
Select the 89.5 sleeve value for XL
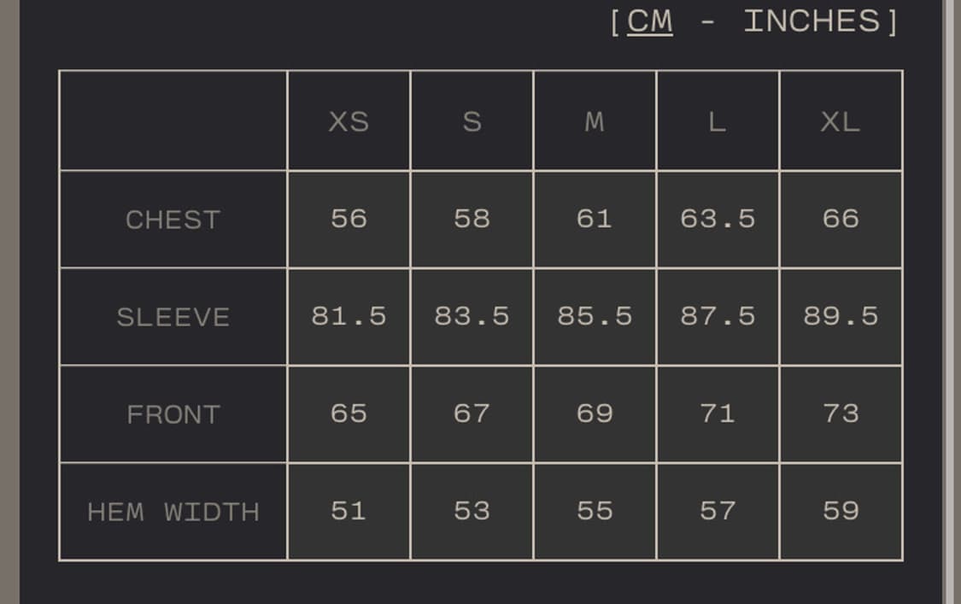pyautogui.click(x=841, y=316)
